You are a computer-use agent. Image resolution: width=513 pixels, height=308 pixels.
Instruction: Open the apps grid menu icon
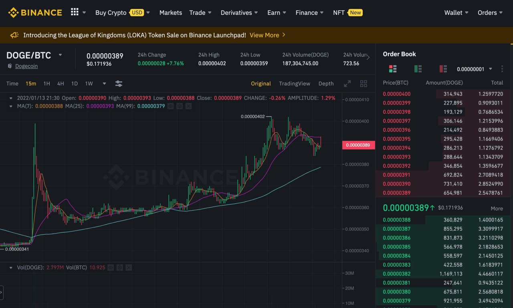pyautogui.click(x=75, y=12)
